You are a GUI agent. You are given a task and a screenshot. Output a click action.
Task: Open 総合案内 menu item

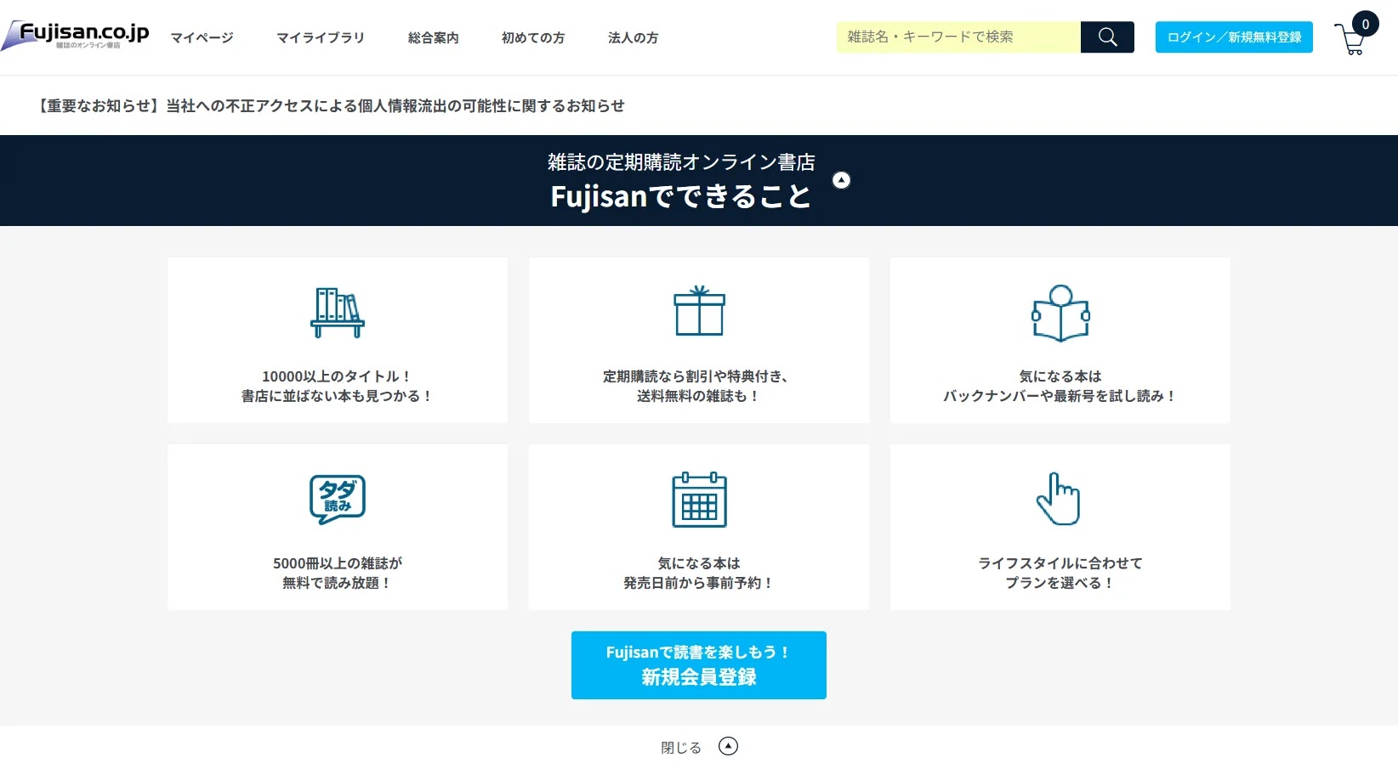433,37
